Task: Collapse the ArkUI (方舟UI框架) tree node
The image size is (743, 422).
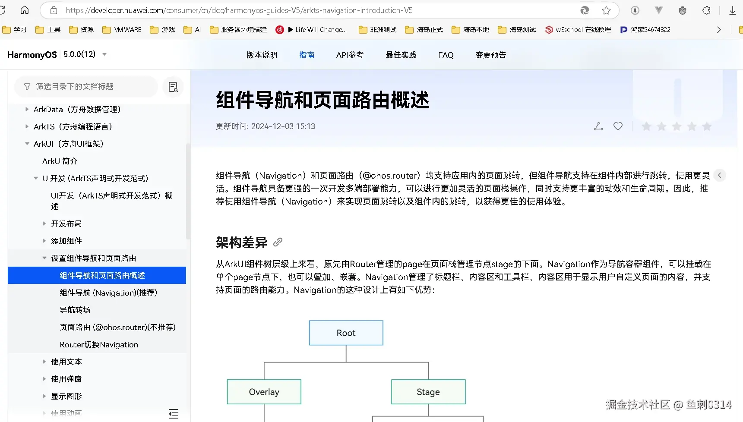Action: tap(27, 144)
